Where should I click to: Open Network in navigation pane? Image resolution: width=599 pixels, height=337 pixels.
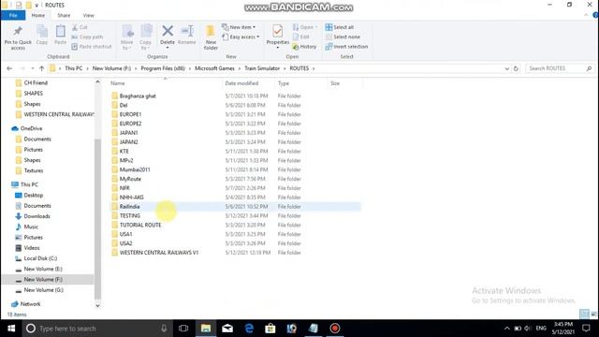pos(30,304)
